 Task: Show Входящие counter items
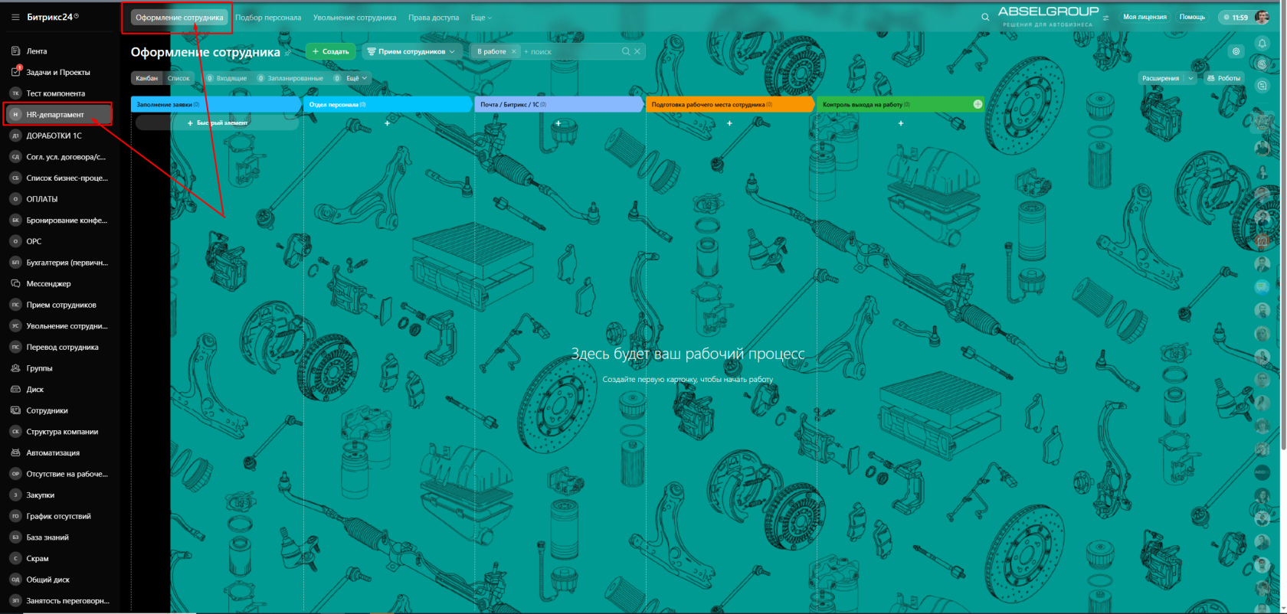pos(227,78)
